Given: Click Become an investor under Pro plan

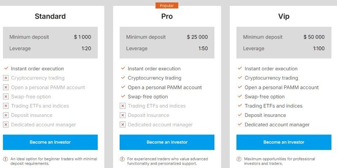Looking at the screenshot, I should click(167, 142).
